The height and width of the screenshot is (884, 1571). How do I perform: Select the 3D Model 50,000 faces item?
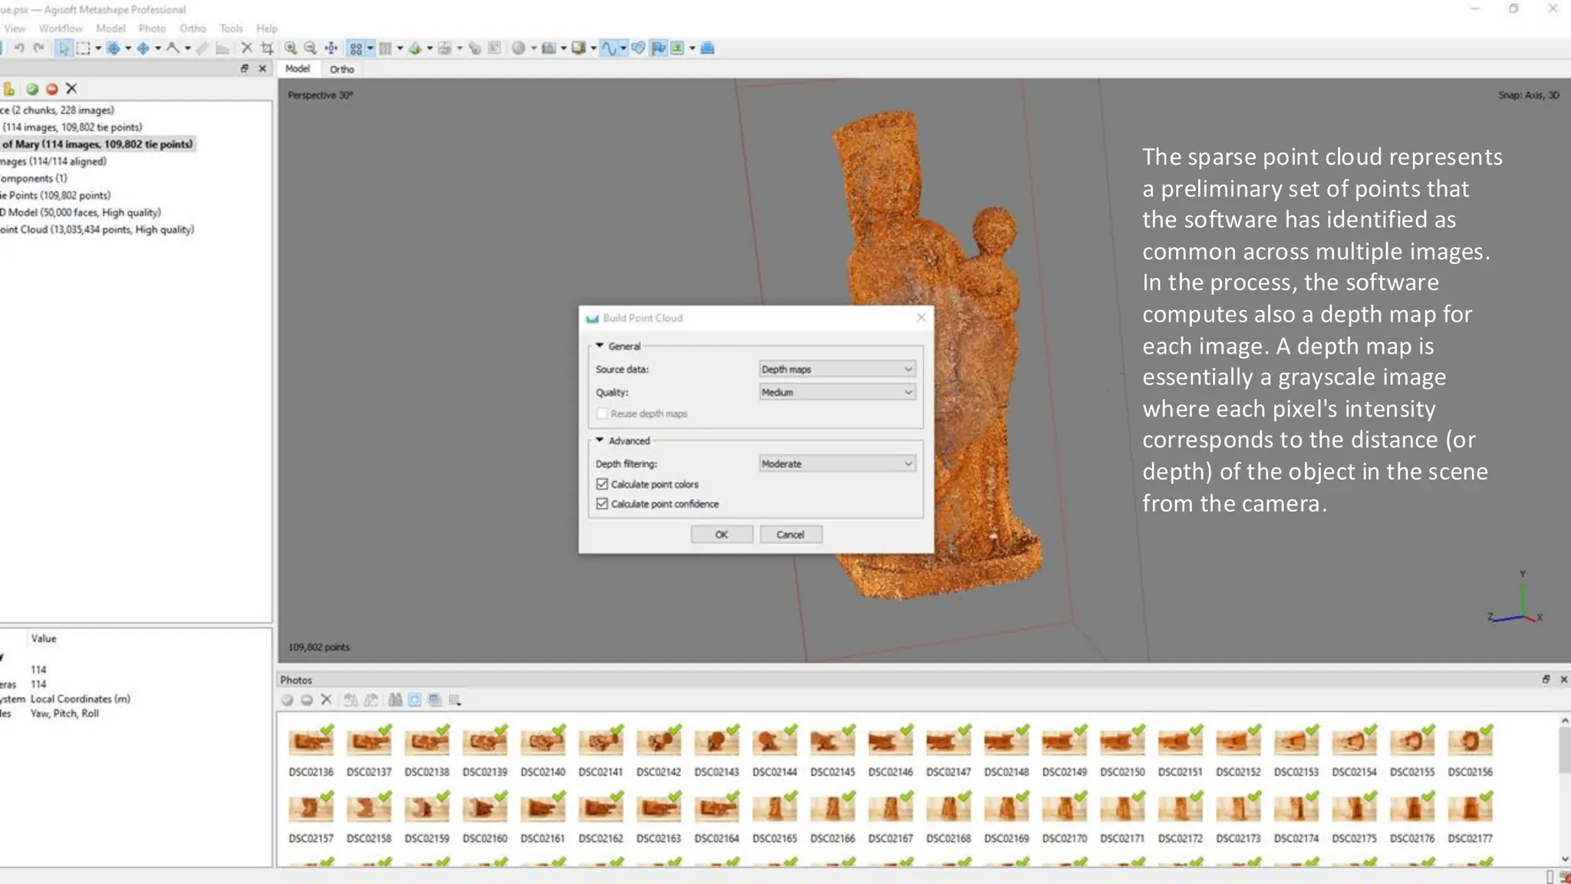(81, 213)
